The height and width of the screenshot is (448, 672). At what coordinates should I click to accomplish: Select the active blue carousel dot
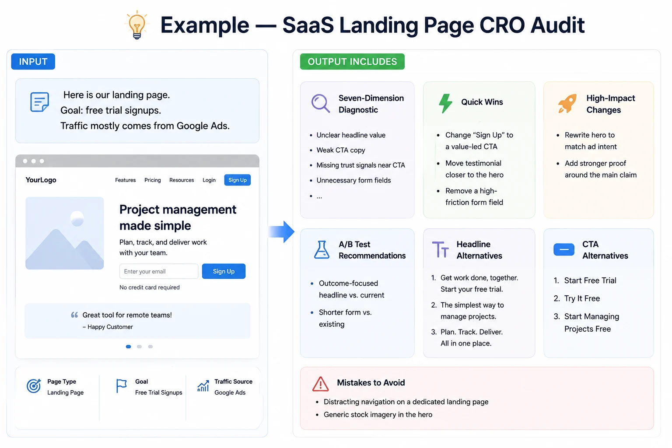coord(129,346)
